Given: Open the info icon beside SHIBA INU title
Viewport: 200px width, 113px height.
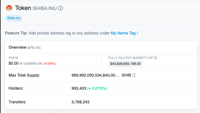Looking at the screenshot, I should (x=61, y=8).
